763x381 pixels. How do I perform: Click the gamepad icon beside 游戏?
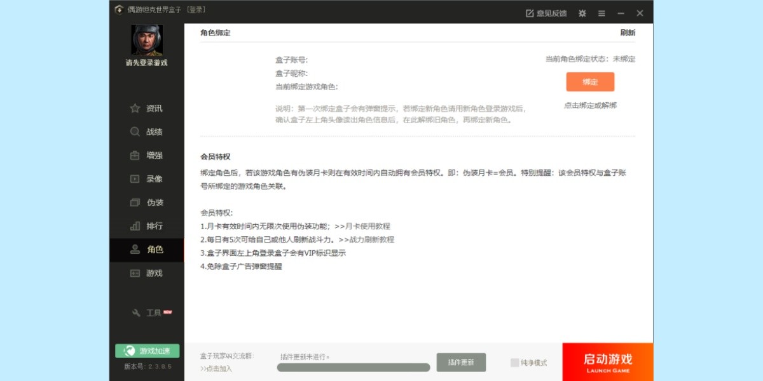point(135,273)
